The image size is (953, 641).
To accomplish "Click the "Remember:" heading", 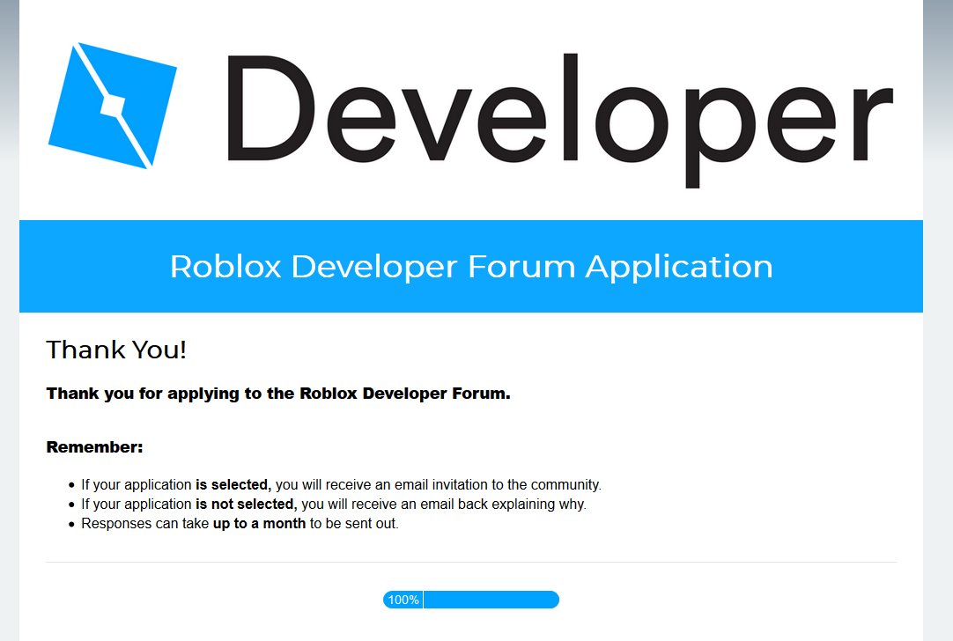I will pos(95,447).
